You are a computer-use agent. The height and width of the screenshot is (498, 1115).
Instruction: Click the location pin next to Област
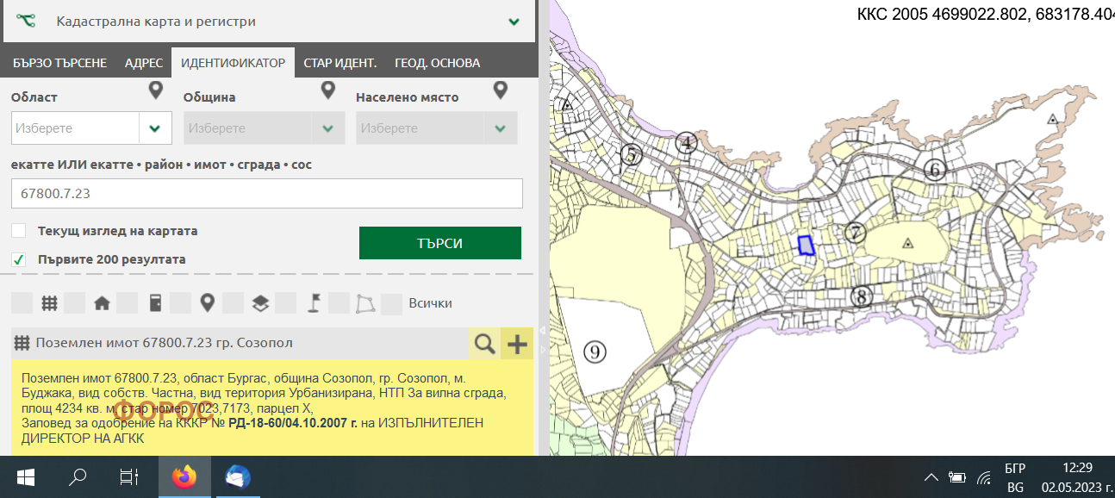pos(155,90)
